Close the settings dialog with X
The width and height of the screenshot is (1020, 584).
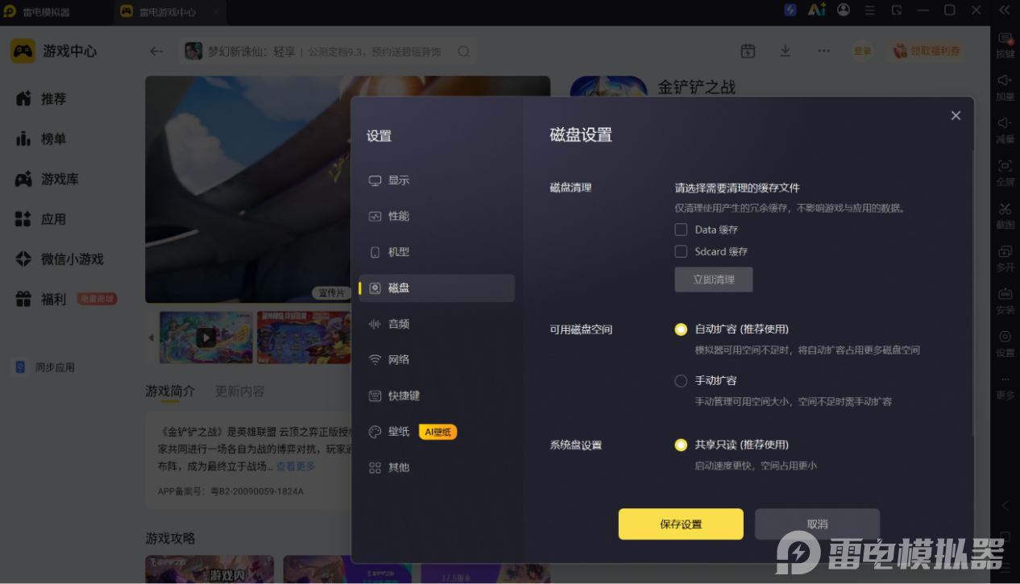click(956, 116)
